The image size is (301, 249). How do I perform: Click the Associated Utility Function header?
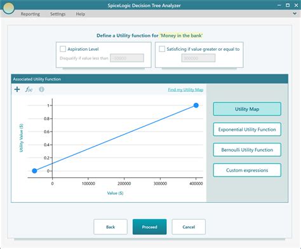pos(150,79)
